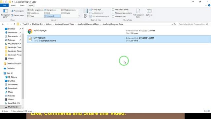Click My Data (D:) breadcrumb
This screenshot has height=119, width=211.
click(37, 24)
